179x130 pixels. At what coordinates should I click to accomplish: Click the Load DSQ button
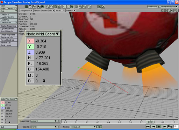tap(9, 20)
